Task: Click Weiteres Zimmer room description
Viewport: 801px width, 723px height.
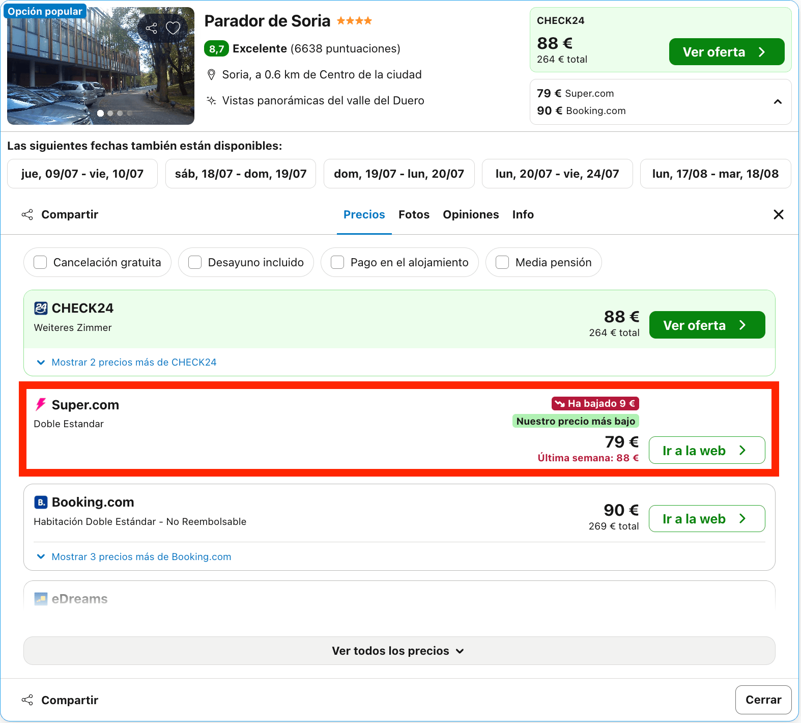Action: click(73, 327)
